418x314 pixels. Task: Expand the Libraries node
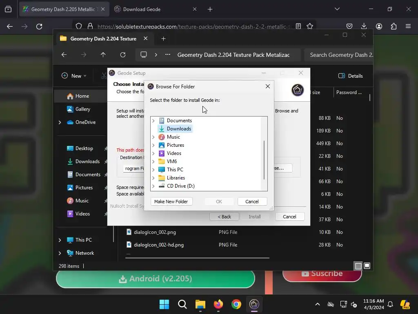153,178
